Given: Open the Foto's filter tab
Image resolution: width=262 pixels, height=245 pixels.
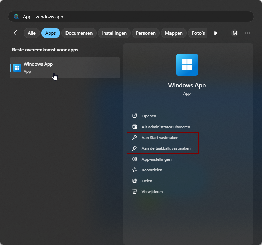Looking at the screenshot, I should (x=198, y=33).
